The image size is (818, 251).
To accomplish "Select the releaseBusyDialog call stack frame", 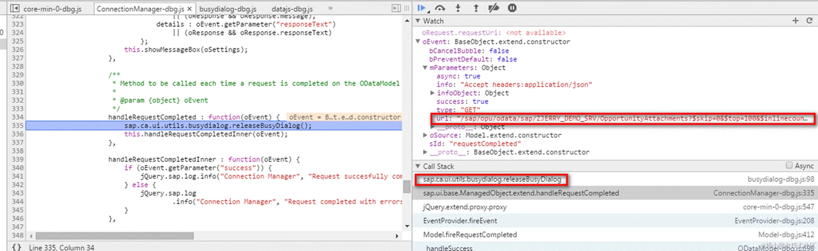I will tap(615, 179).
